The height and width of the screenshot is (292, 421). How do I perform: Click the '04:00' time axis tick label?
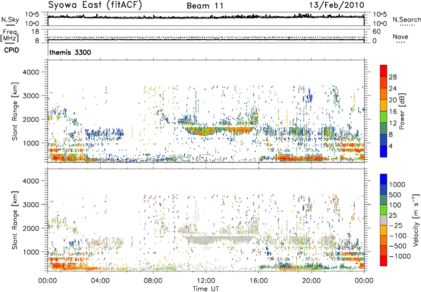[x=100, y=281]
